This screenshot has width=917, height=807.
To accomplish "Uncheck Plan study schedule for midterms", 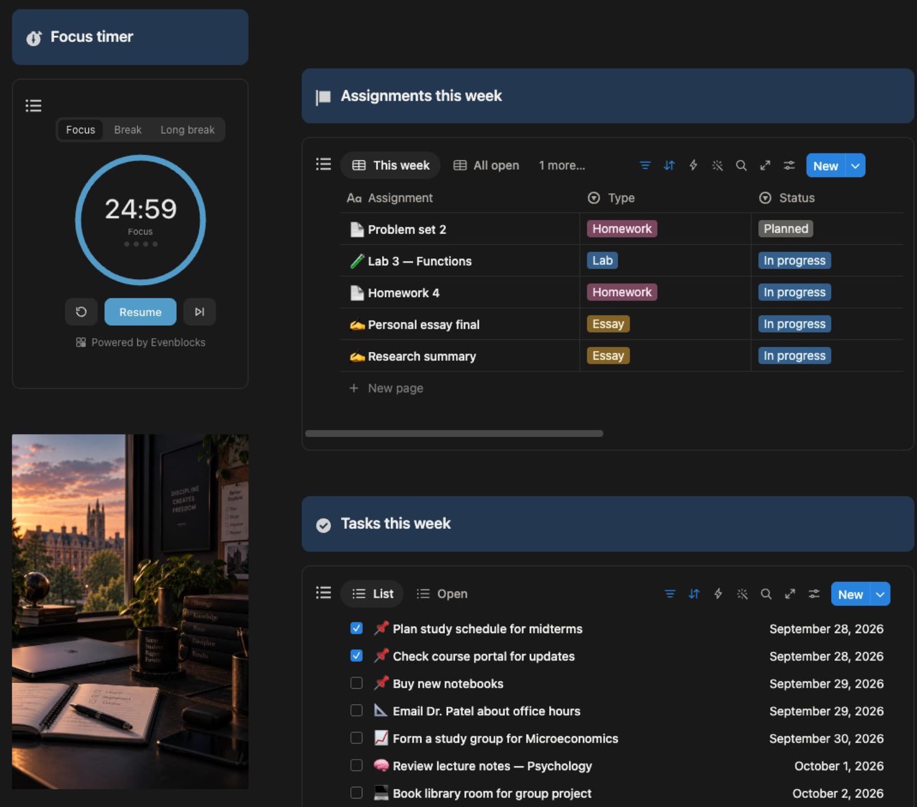I will [356, 628].
